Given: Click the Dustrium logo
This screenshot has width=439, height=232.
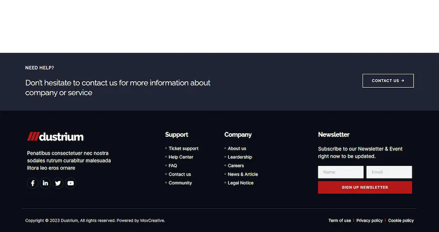Looking at the screenshot, I should (55, 137).
